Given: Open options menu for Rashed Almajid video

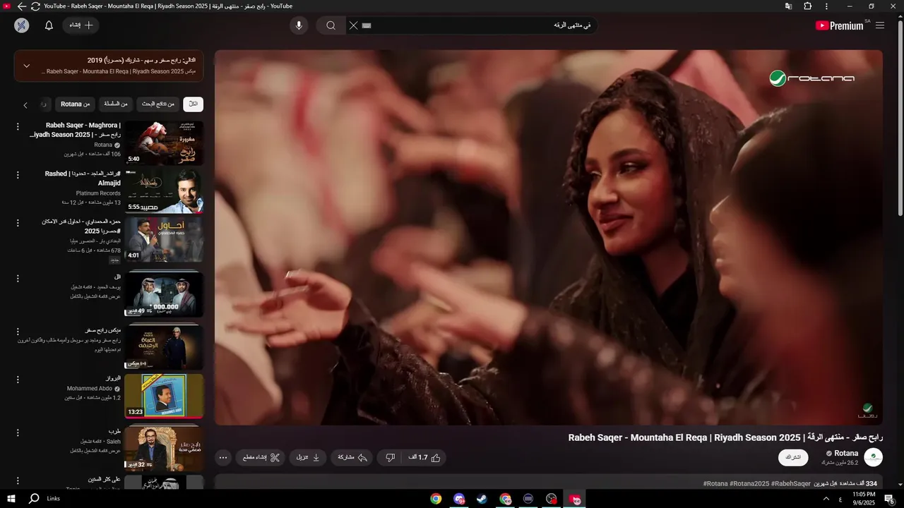Looking at the screenshot, I should pos(18,174).
